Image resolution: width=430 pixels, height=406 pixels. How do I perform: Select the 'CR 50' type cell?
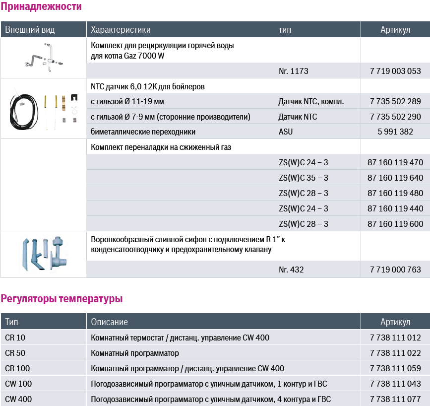15,353
